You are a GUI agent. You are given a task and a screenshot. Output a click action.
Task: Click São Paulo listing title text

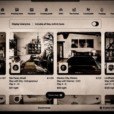point(17,78)
